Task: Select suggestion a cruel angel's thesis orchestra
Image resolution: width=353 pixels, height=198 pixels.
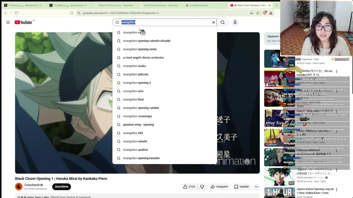Action: coord(165,58)
